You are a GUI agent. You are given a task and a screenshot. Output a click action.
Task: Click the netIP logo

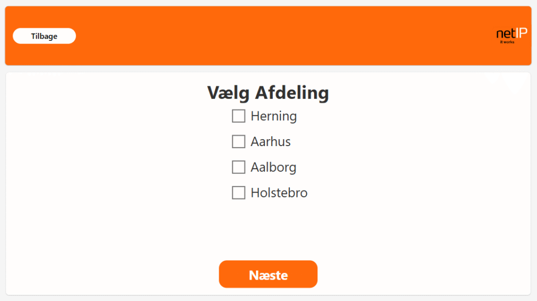(511, 35)
